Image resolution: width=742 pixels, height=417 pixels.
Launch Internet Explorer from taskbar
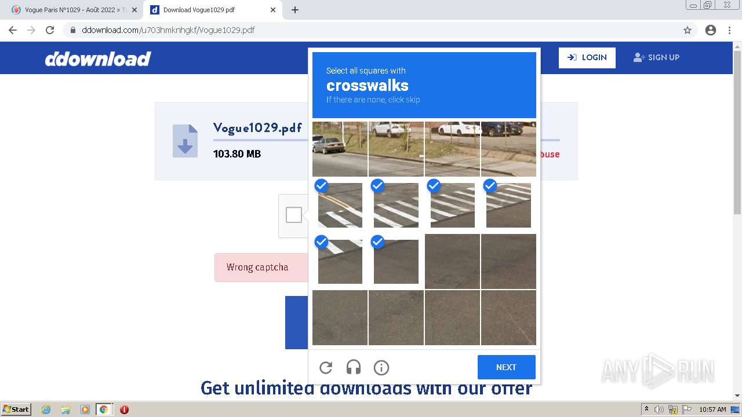click(46, 409)
